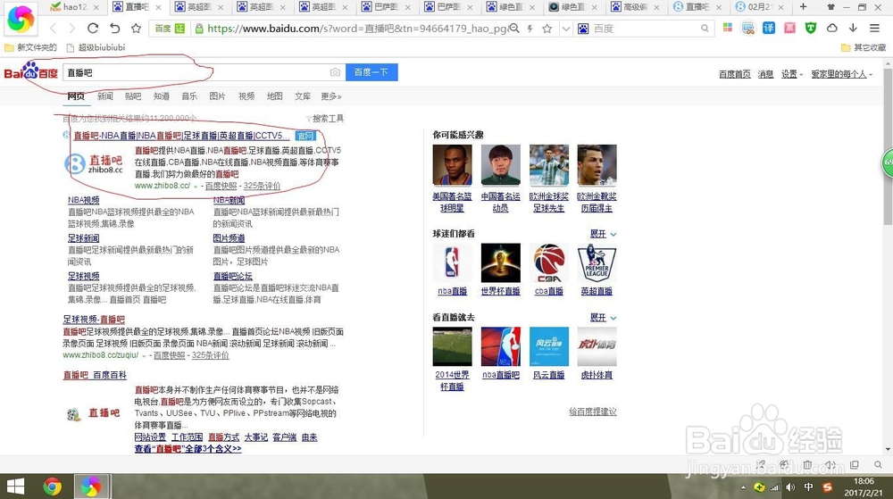
Task: Click the cloud sync icon in toolbar
Action: pyautogui.click(x=832, y=28)
